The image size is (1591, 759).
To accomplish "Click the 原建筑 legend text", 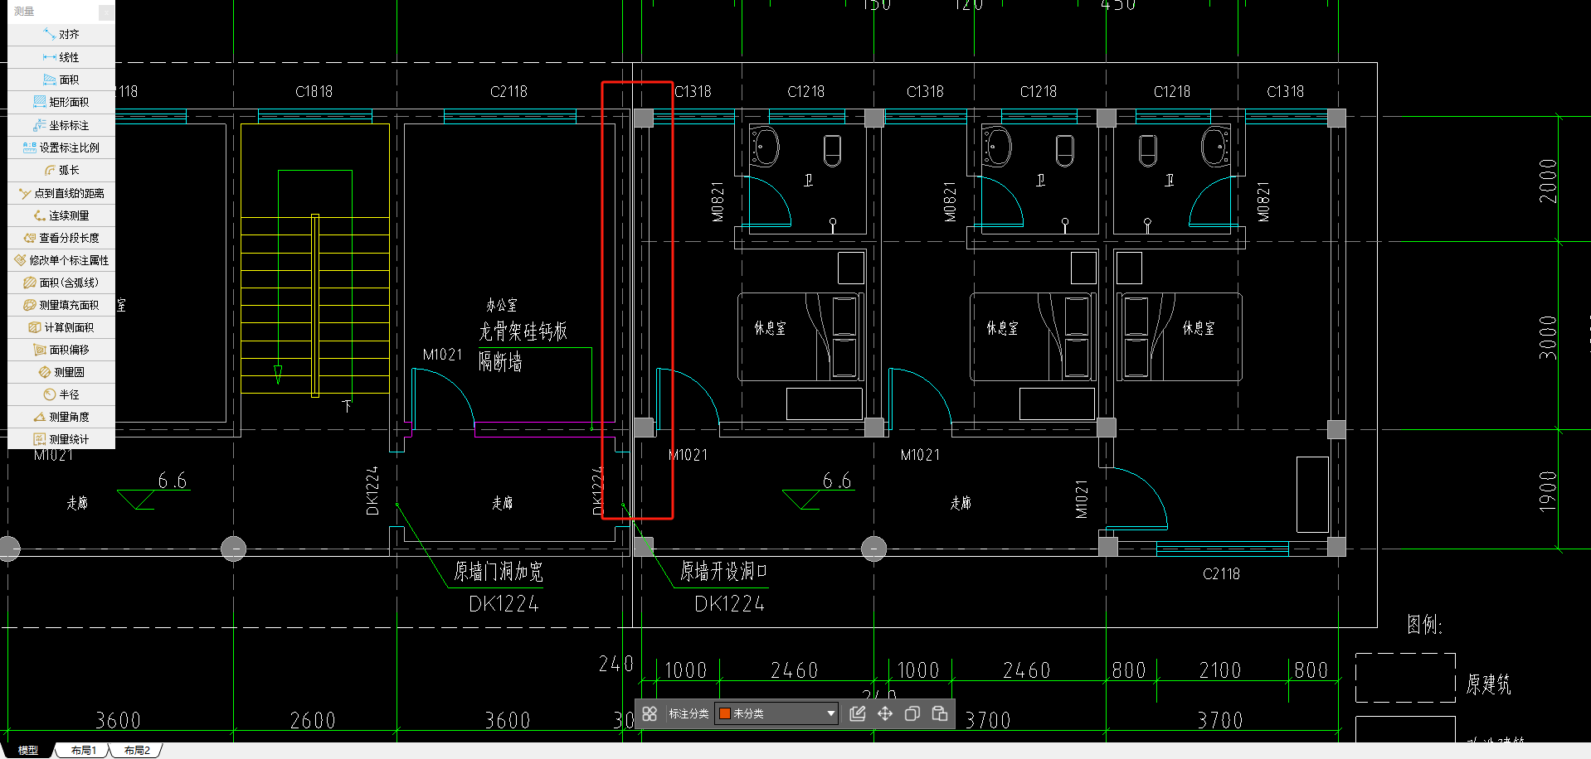I will (1488, 684).
